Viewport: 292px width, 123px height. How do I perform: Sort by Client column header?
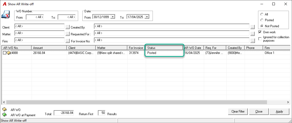(81, 48)
